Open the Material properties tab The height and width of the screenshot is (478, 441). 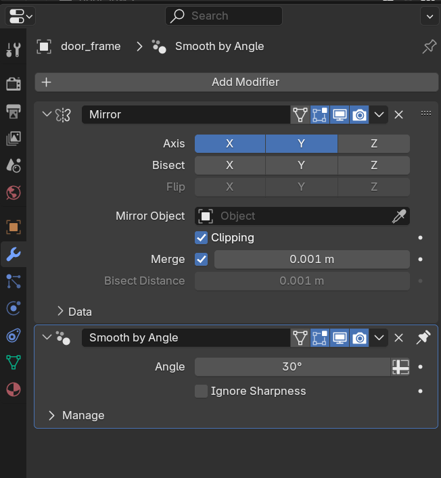click(14, 389)
